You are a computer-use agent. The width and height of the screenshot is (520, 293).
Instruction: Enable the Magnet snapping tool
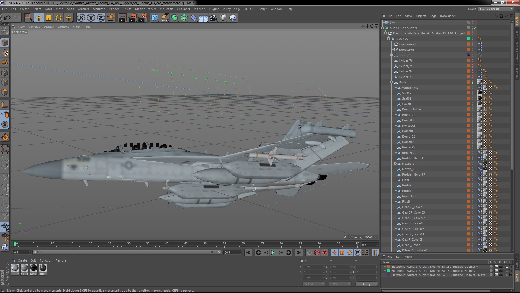(5, 137)
